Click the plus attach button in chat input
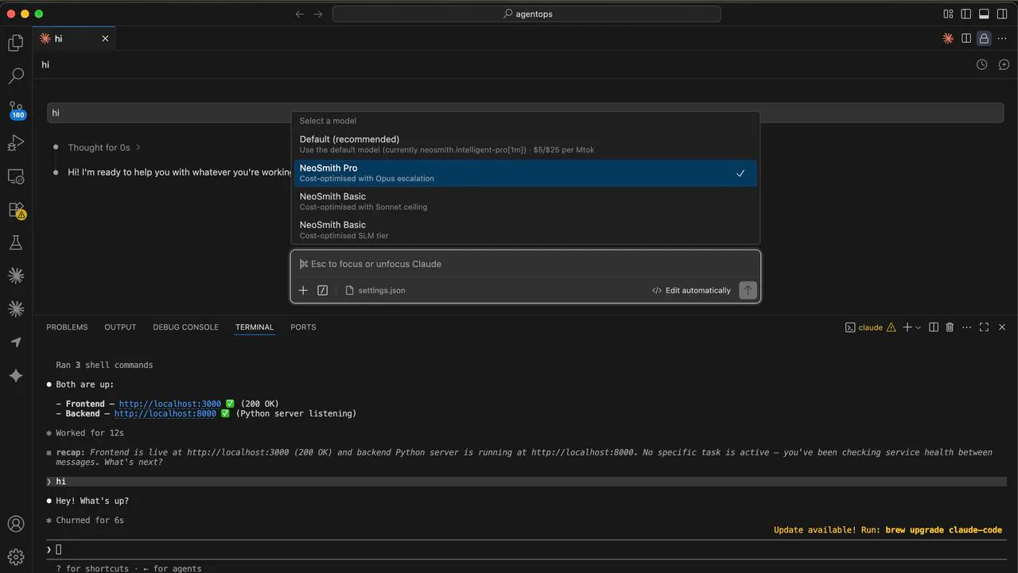Image resolution: width=1018 pixels, height=573 pixels. [x=303, y=290]
